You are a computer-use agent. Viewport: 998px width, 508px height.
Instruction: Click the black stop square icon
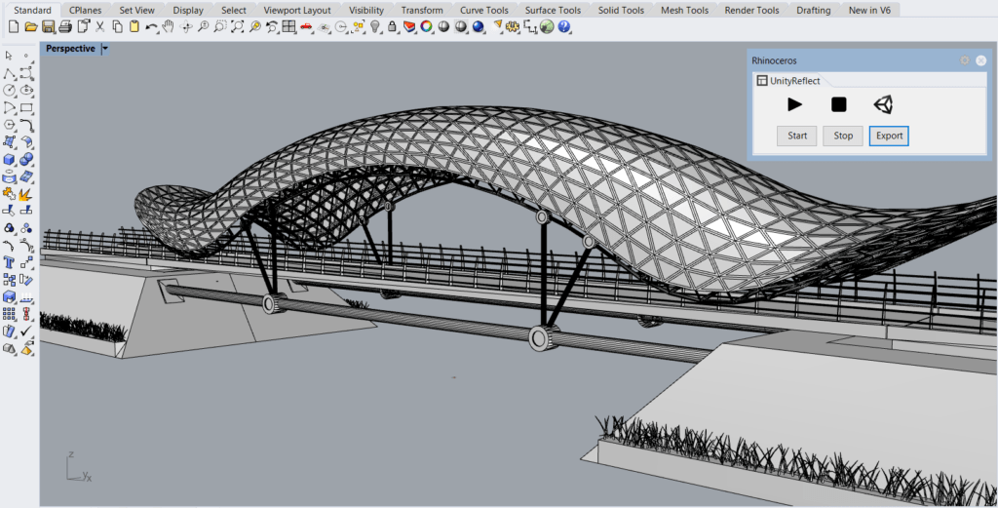click(839, 104)
